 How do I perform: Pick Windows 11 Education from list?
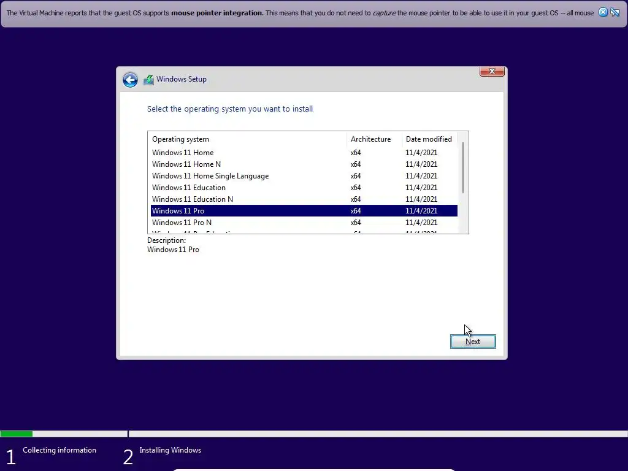pos(304,188)
